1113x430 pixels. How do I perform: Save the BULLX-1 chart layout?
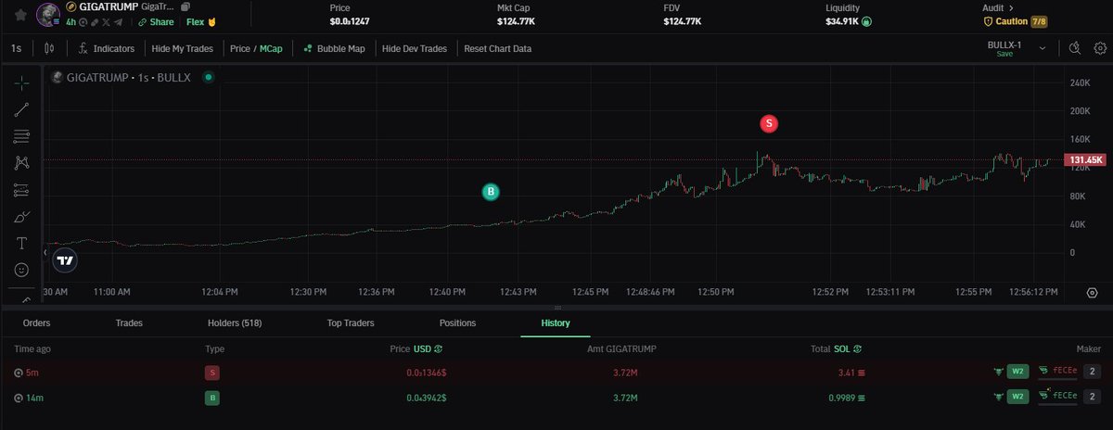tap(1004, 55)
